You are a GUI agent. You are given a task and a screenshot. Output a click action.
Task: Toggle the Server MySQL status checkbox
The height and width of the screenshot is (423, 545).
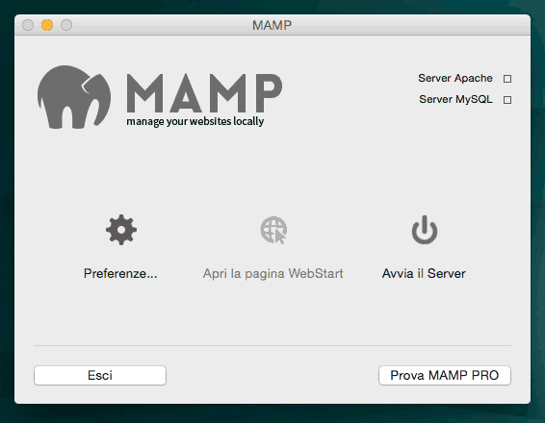pyautogui.click(x=507, y=100)
